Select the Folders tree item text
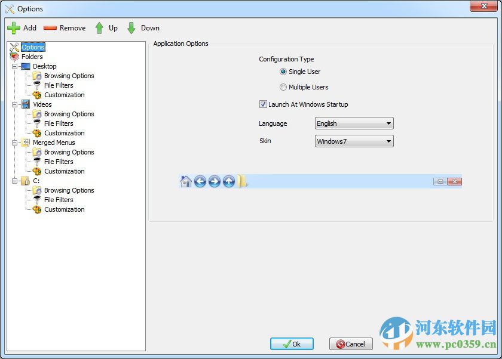This screenshot has width=502, height=359. click(32, 57)
